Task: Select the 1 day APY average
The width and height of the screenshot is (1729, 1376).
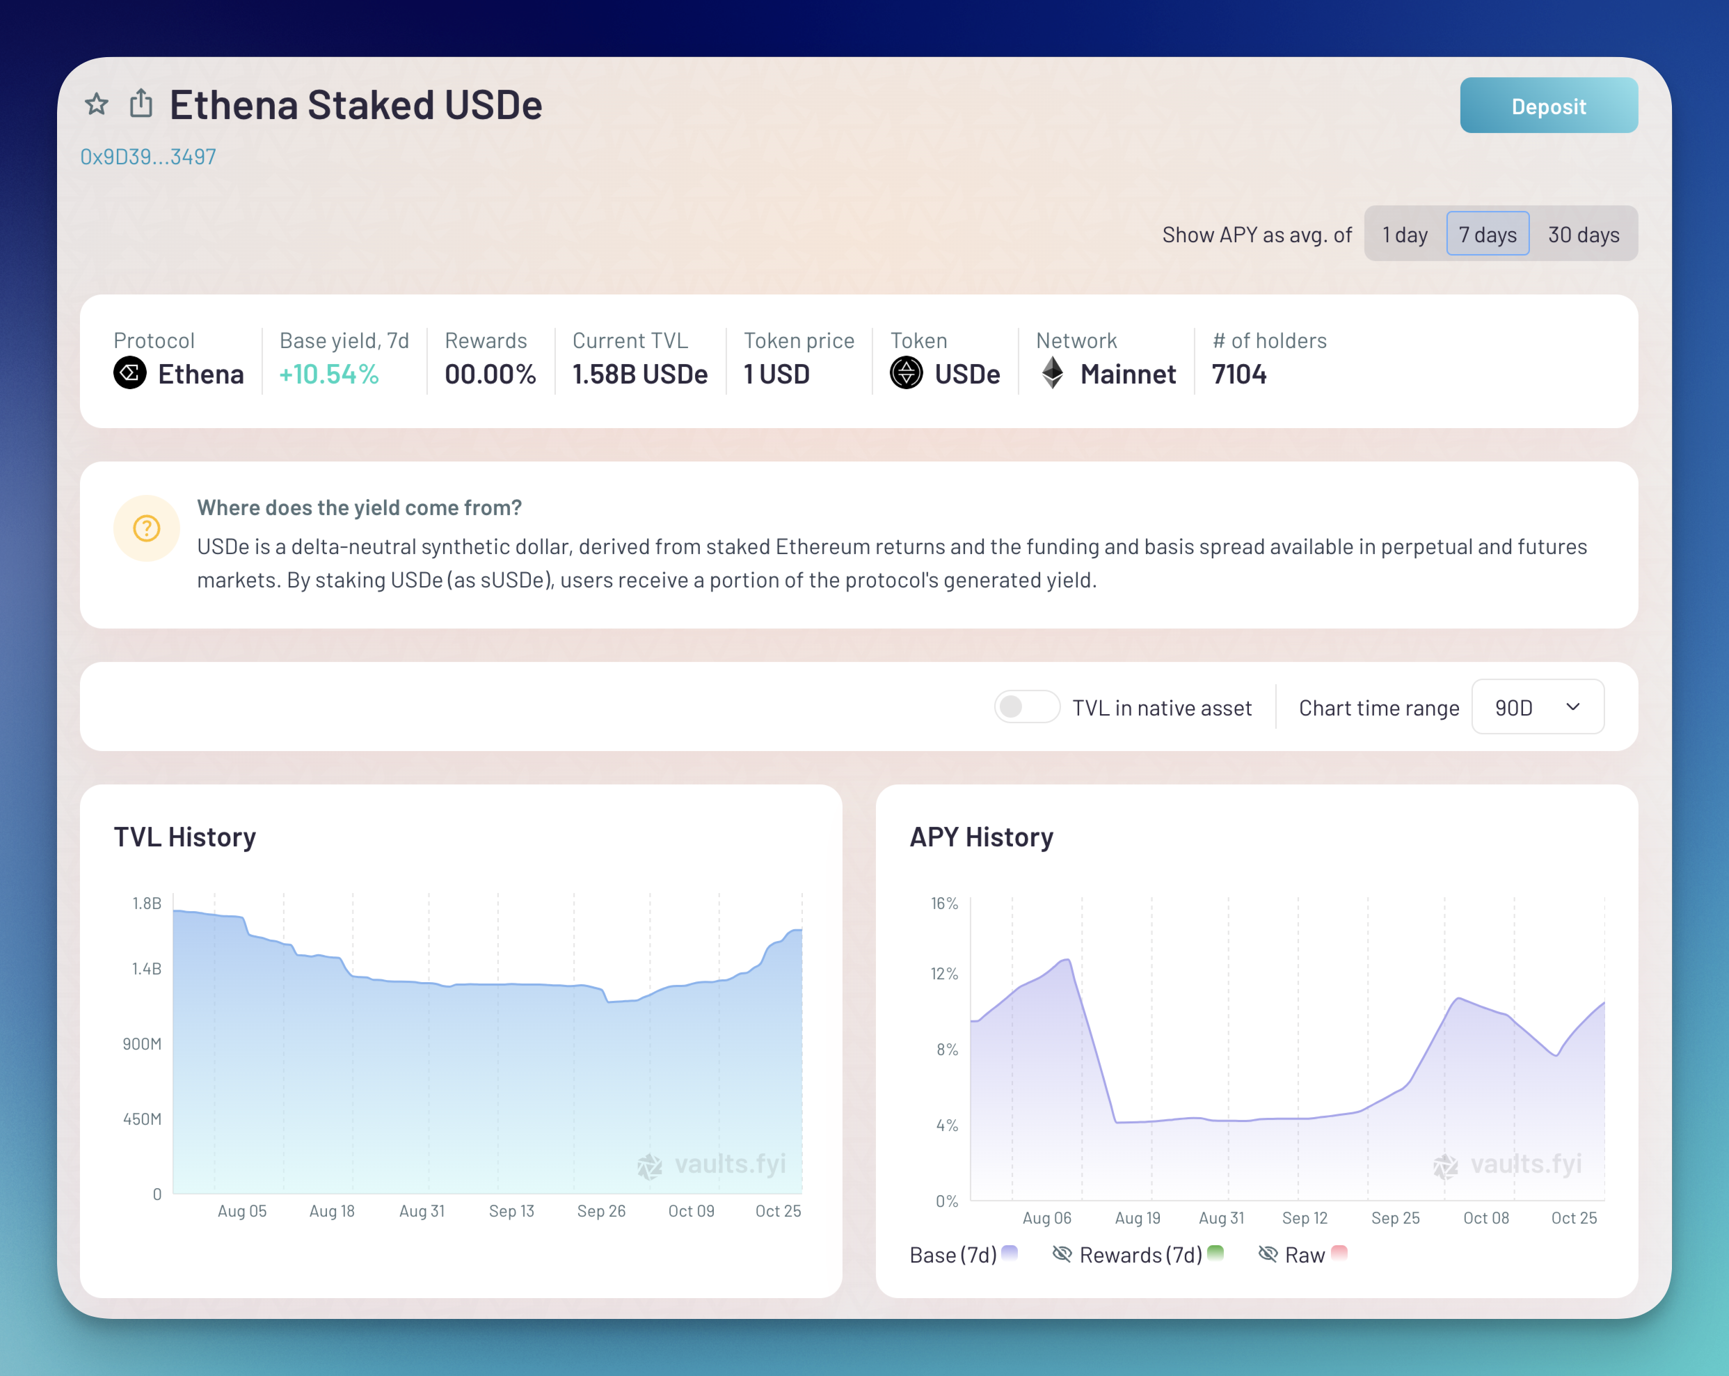Action: coord(1405,235)
